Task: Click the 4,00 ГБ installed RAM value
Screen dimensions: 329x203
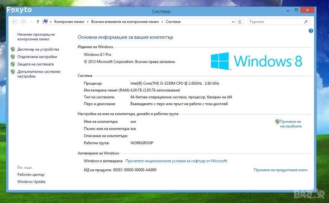Action: [x=155, y=90]
